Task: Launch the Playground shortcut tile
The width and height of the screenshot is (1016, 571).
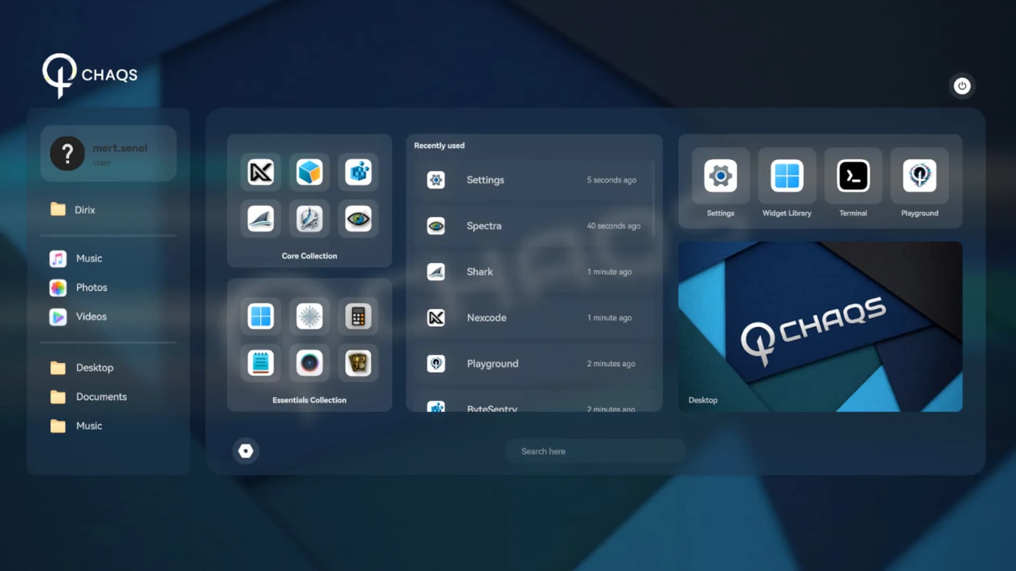Action: tap(920, 183)
